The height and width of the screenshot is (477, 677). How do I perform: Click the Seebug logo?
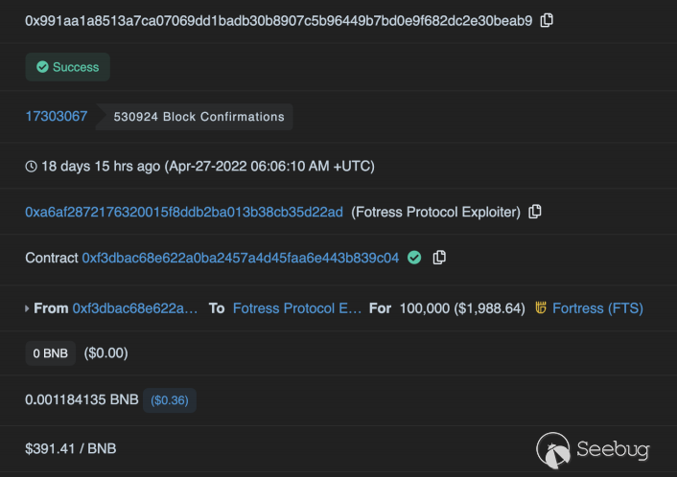tap(595, 448)
